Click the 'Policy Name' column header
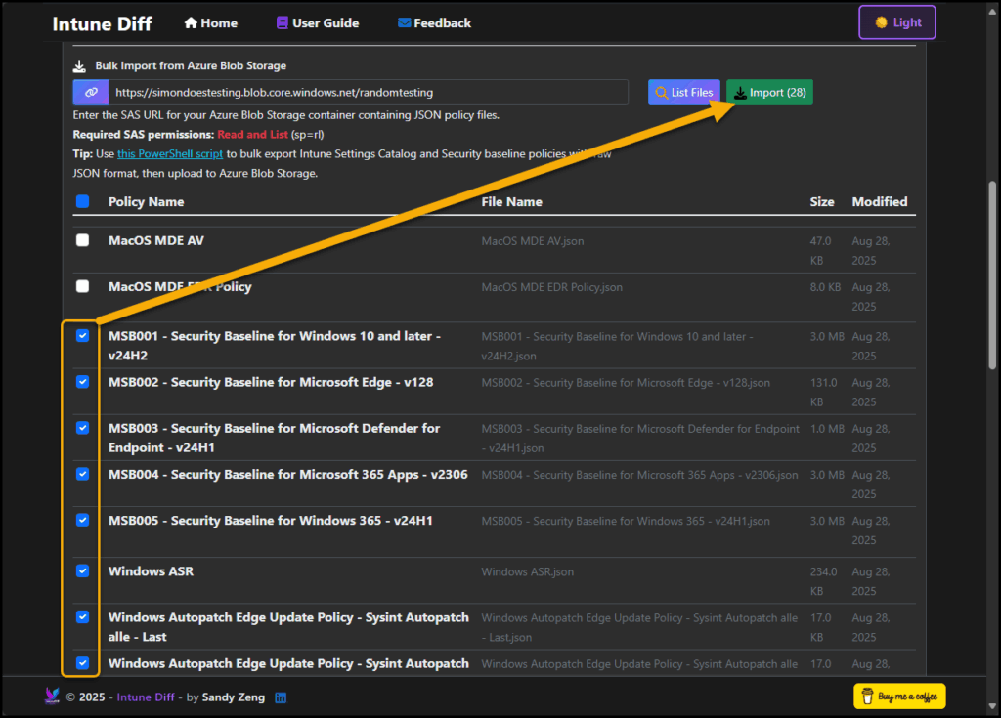 pos(147,201)
